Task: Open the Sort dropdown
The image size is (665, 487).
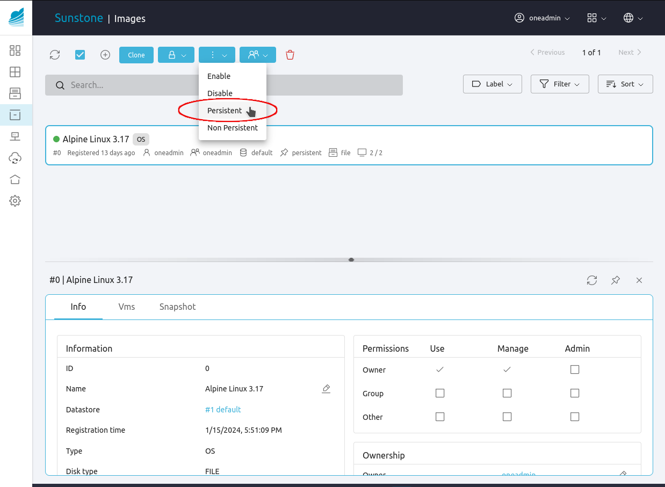Action: [x=625, y=84]
